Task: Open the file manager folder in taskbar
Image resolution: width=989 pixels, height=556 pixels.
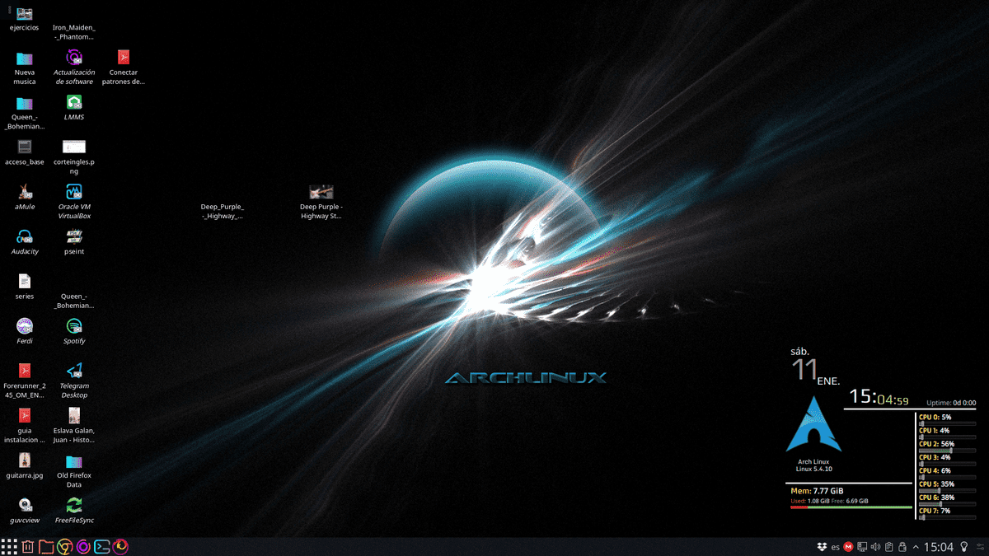Action: pos(46,546)
